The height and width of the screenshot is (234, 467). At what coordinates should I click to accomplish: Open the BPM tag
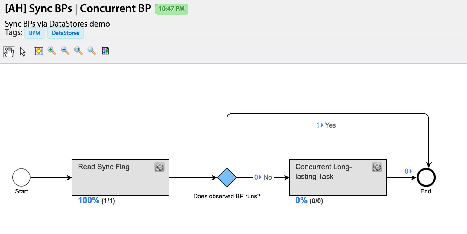pyautogui.click(x=35, y=33)
